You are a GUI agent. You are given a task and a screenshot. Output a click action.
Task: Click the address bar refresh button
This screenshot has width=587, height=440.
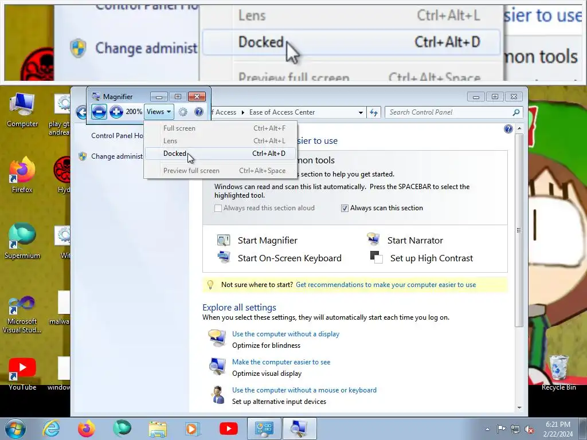coord(374,112)
